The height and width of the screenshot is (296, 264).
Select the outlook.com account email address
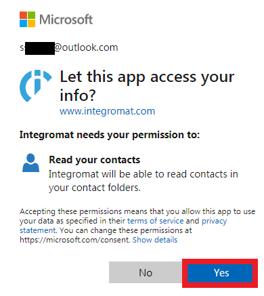(69, 47)
